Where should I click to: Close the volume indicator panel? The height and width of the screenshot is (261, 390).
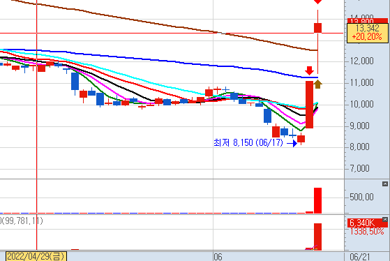(385, 184)
